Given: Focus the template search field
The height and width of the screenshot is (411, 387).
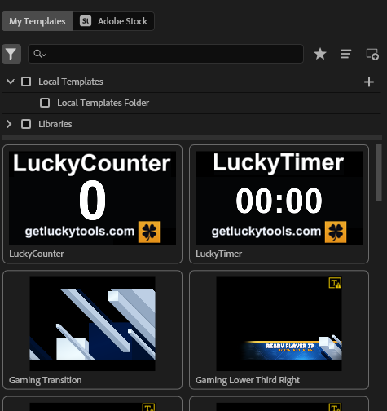Looking at the screenshot, I should (165, 54).
